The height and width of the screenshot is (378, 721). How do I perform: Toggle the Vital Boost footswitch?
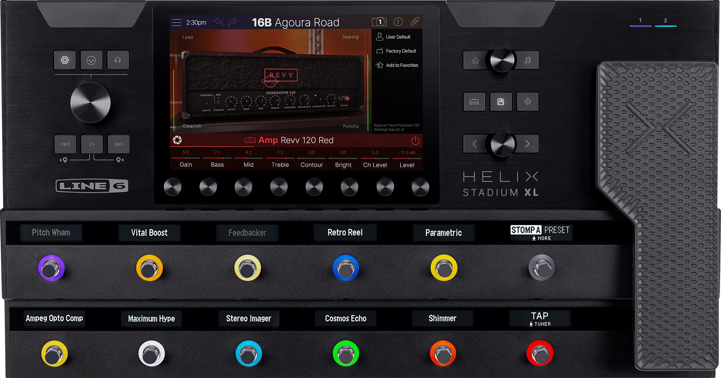149,268
